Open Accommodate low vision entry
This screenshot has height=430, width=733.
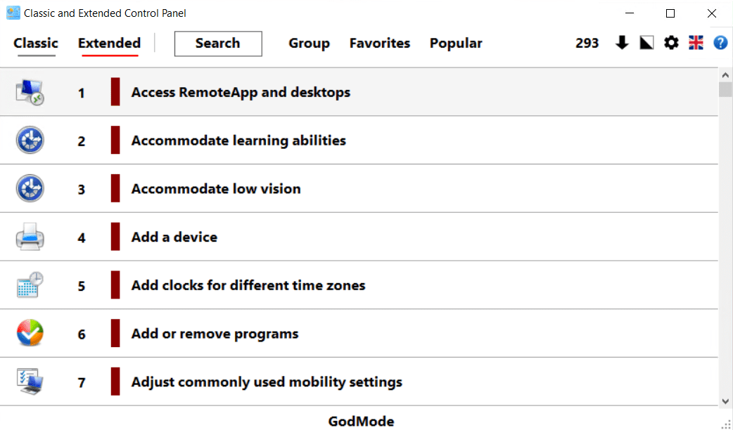coord(216,189)
